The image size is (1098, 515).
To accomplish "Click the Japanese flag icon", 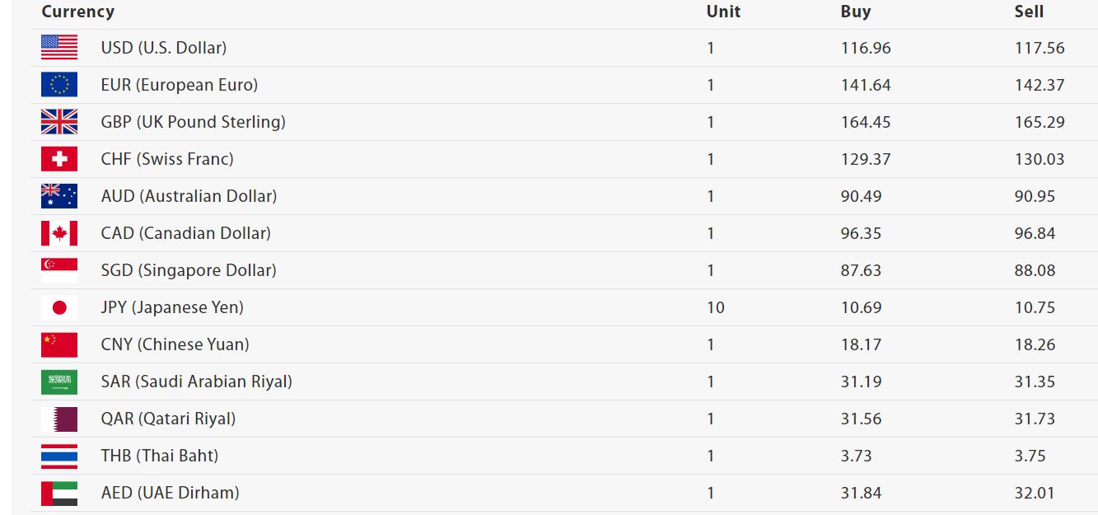I will coord(59,307).
